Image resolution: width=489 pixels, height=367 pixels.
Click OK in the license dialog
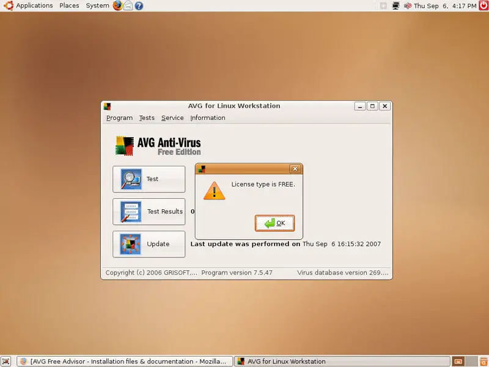pyautogui.click(x=274, y=223)
